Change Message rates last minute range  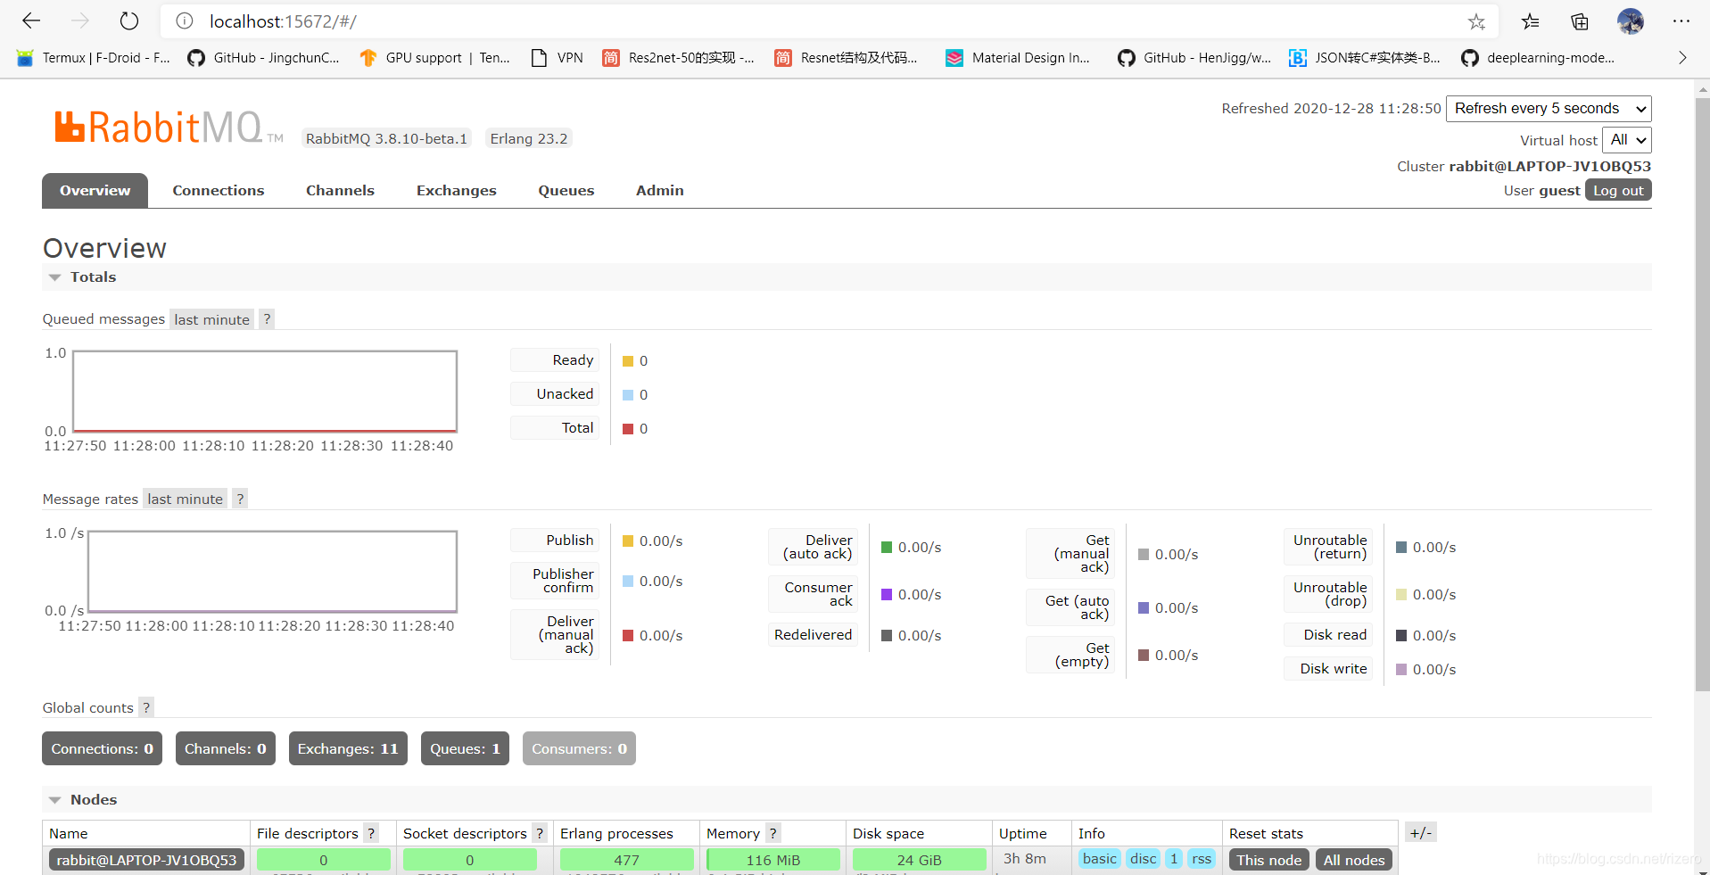point(185,499)
